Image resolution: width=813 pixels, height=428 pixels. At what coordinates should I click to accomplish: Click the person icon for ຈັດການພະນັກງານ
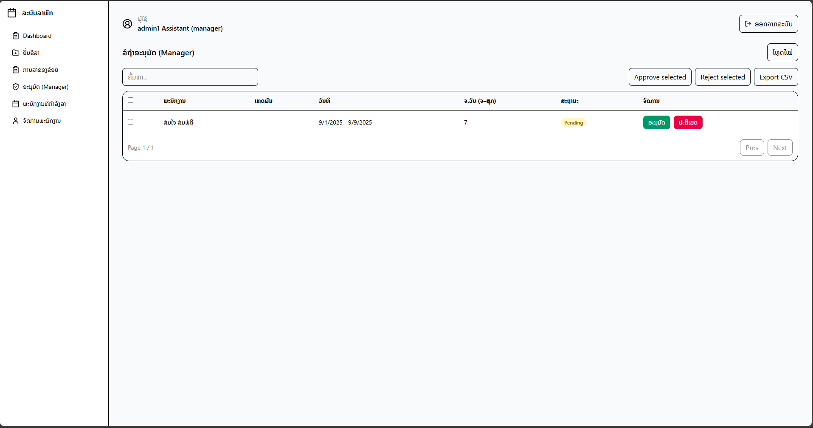tap(16, 121)
